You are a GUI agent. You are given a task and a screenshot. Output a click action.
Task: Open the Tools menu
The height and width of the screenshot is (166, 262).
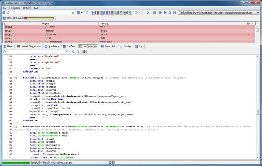click(36, 8)
